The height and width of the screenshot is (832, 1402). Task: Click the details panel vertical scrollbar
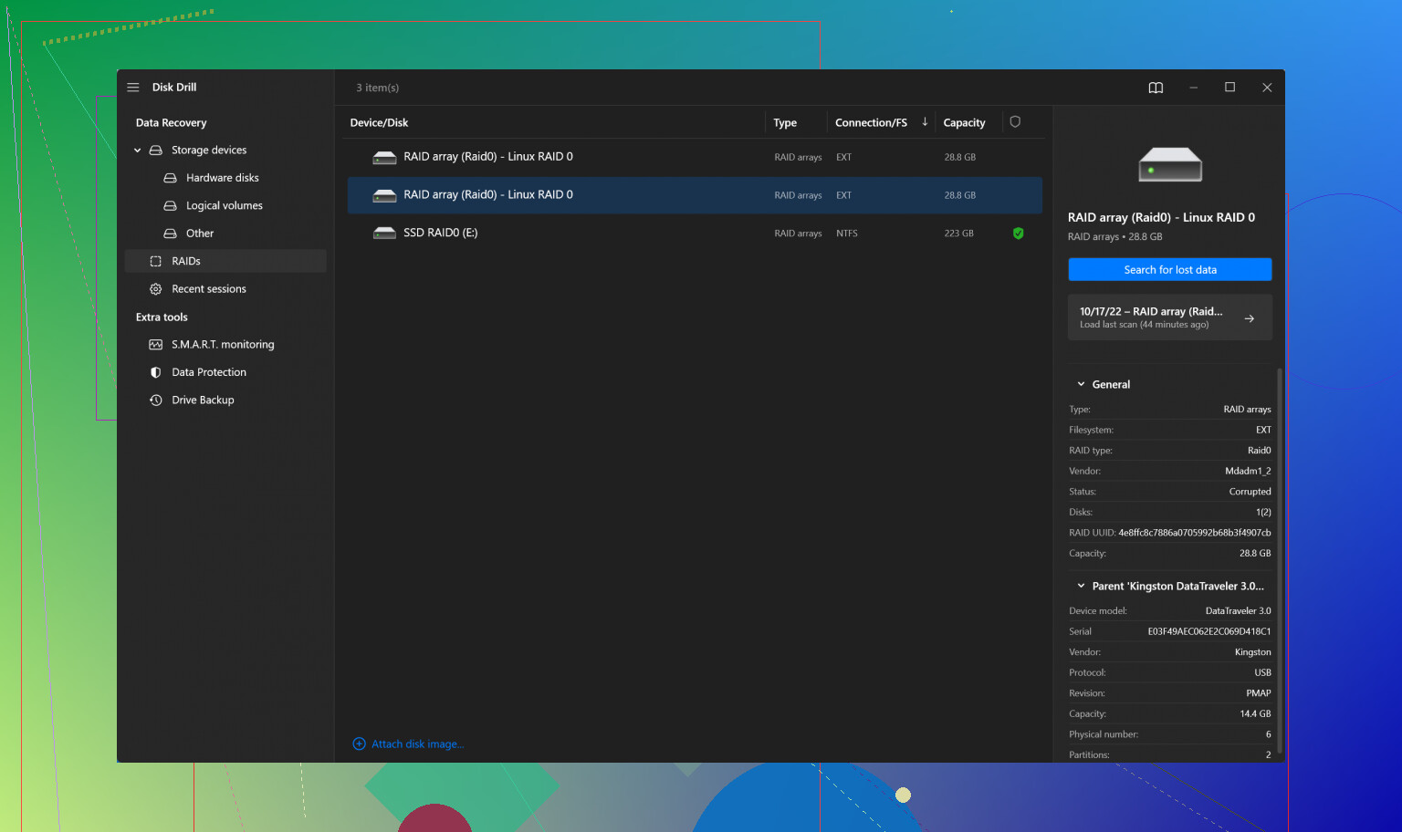coord(1279,556)
